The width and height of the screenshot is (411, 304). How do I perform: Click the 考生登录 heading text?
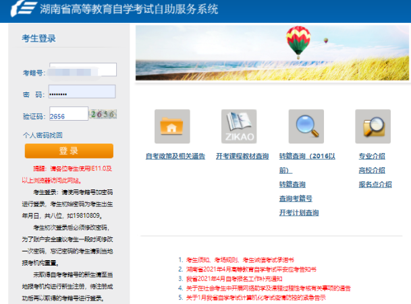point(38,38)
